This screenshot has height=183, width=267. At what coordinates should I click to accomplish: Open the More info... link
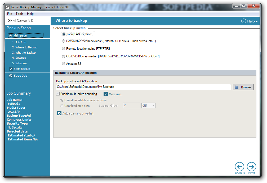116,94
